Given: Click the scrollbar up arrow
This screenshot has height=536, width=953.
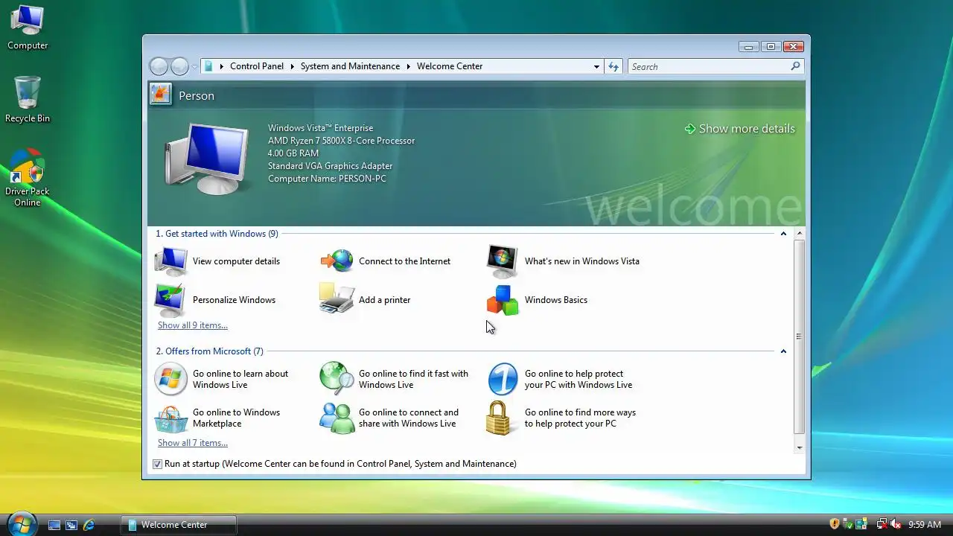Looking at the screenshot, I should click(799, 233).
